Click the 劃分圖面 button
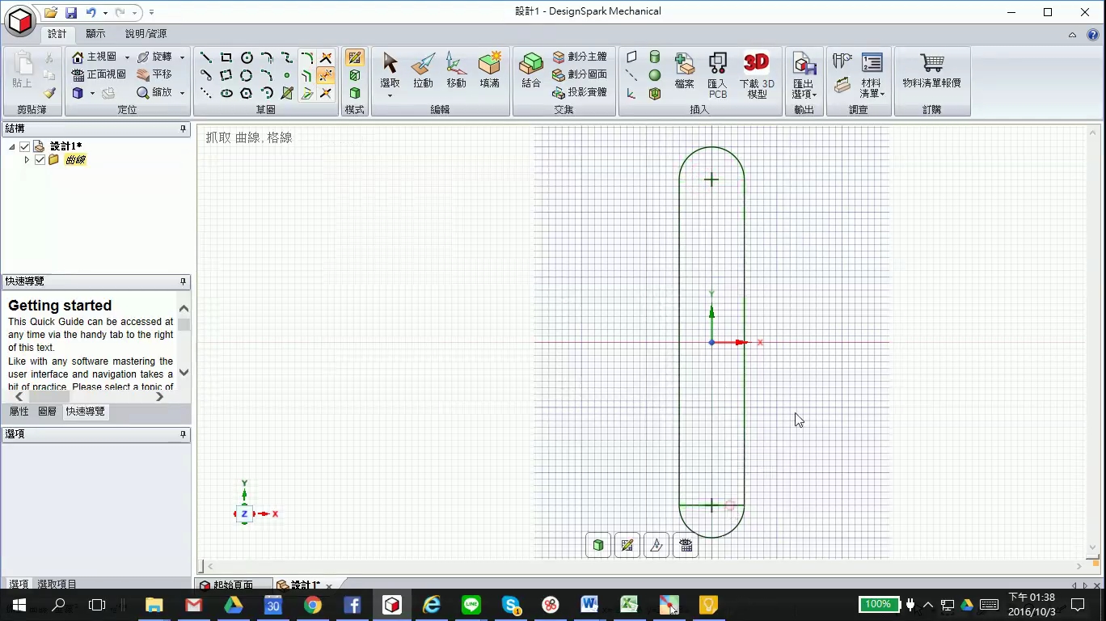This screenshot has width=1106, height=621. tap(580, 75)
